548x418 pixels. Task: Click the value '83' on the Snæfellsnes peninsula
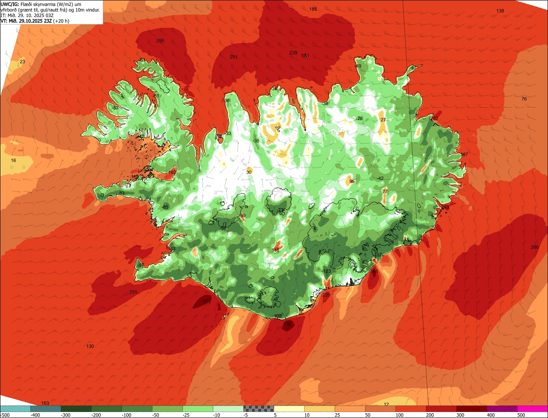[x=122, y=193]
